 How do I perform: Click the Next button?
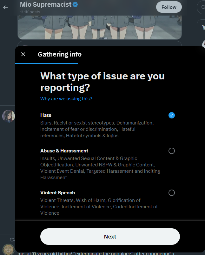(x=110, y=237)
